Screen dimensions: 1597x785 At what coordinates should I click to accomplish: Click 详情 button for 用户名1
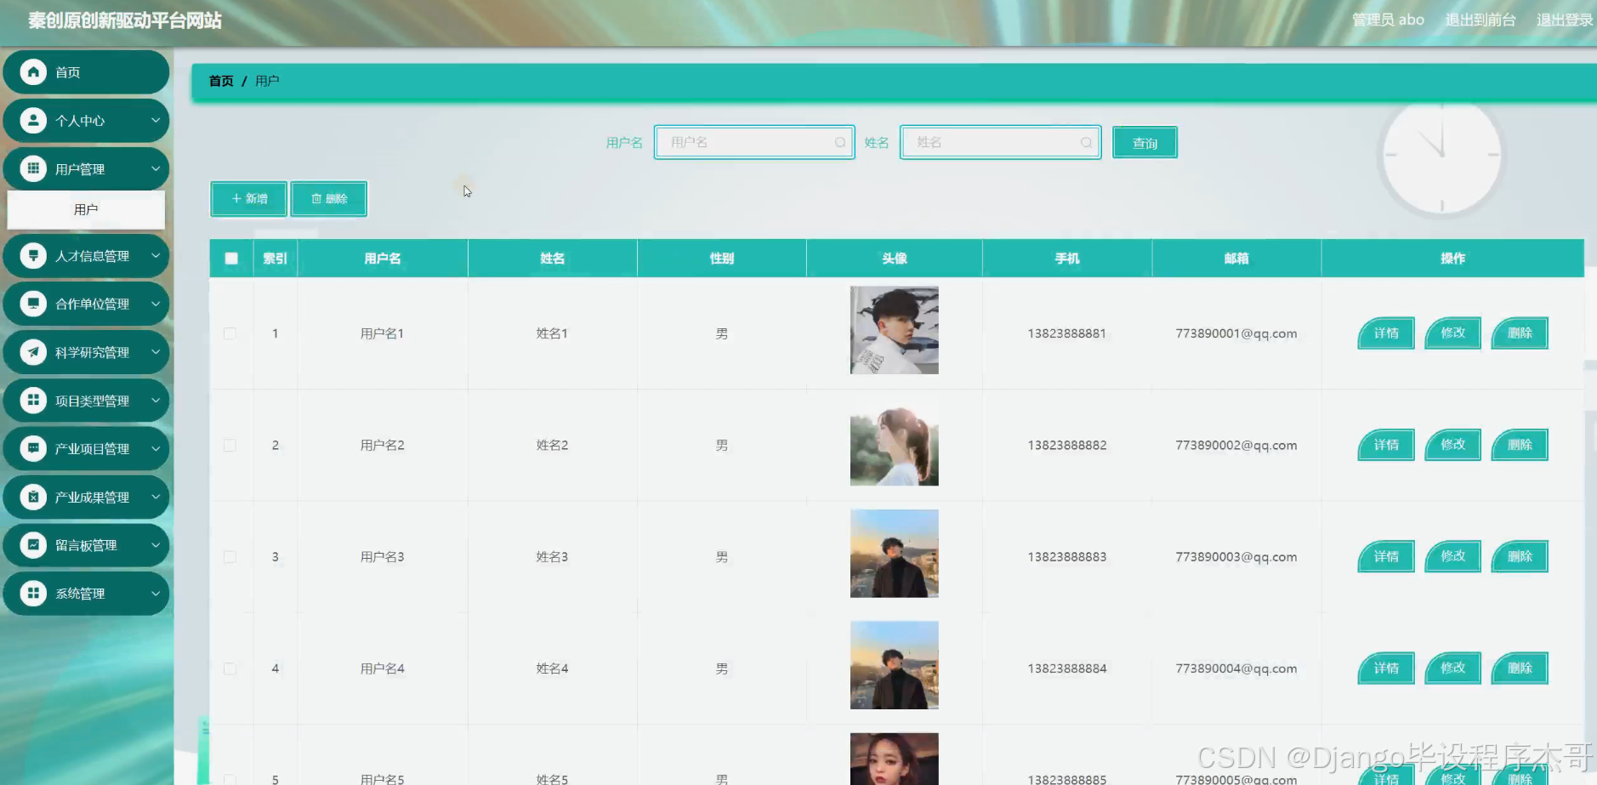1386,333
